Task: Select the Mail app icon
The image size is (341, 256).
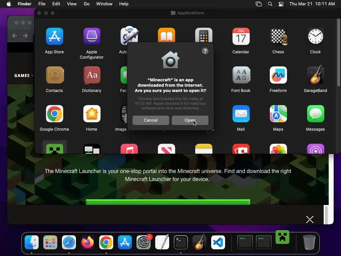Action: (241, 114)
